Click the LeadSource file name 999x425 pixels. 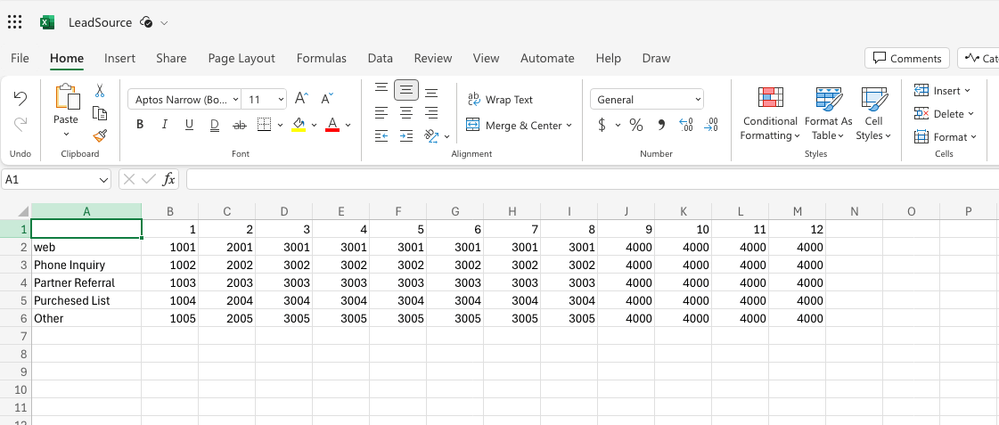(x=100, y=22)
